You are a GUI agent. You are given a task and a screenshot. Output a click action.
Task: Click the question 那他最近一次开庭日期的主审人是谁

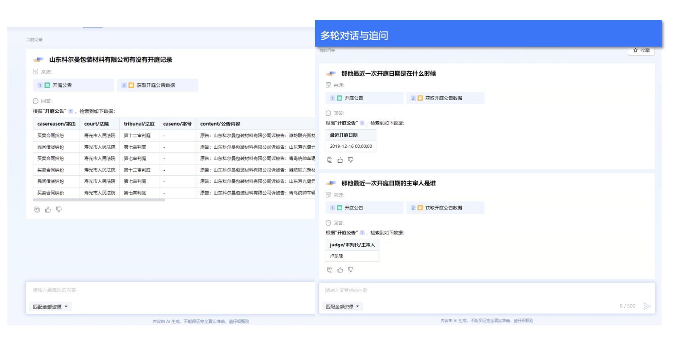coord(389,183)
